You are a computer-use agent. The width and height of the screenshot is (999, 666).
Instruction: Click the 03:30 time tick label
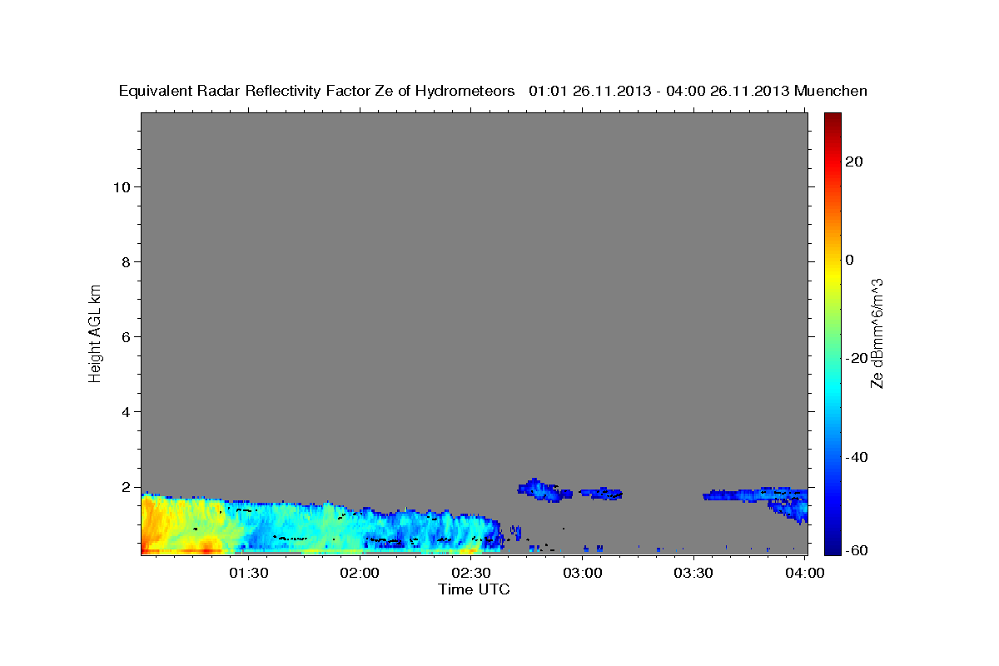[x=694, y=573]
